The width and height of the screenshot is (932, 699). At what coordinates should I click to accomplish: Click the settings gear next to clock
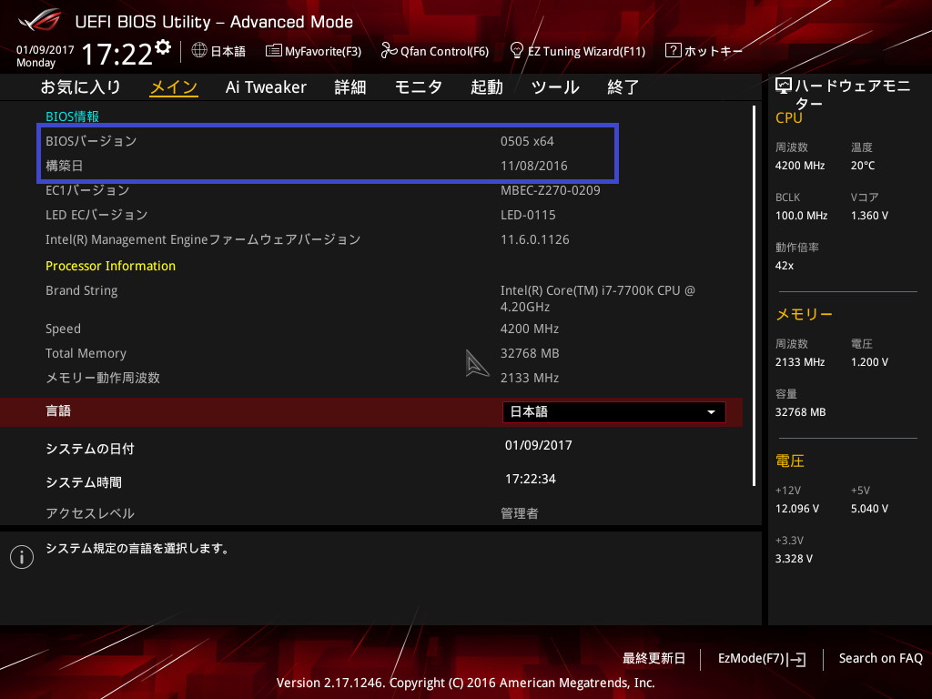pyautogui.click(x=163, y=46)
